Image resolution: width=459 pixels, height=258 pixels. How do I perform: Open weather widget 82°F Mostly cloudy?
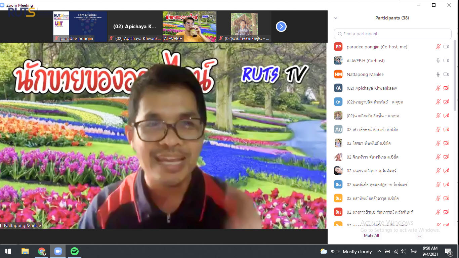[x=346, y=251]
